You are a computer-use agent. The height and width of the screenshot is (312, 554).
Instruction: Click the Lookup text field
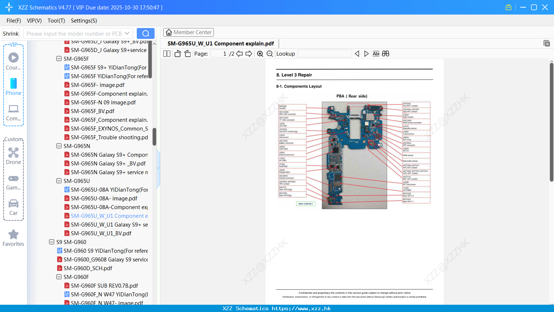[324, 54]
